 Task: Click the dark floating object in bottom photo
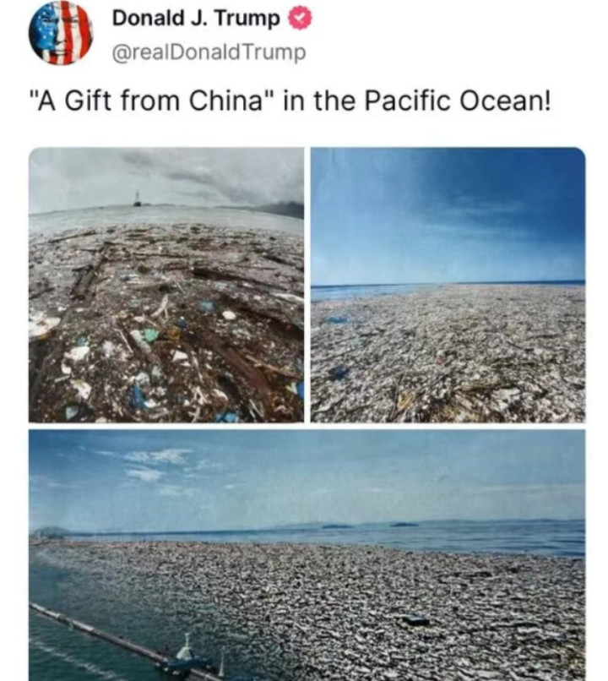pyautogui.click(x=415, y=620)
